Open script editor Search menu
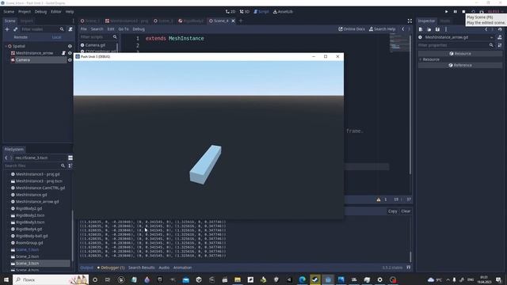Viewport: 507px width, 285px height. (97, 29)
